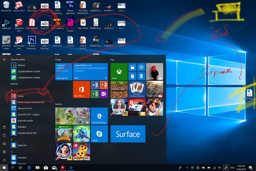The width and height of the screenshot is (256, 171).
Task: Select the SketchUp 2017 desktop icon
Action: click(x=19, y=25)
